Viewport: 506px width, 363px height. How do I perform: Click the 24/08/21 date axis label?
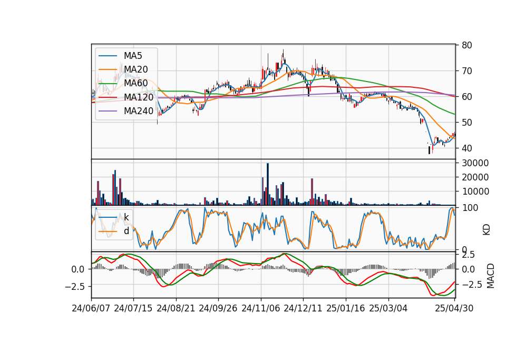pyautogui.click(x=176, y=308)
